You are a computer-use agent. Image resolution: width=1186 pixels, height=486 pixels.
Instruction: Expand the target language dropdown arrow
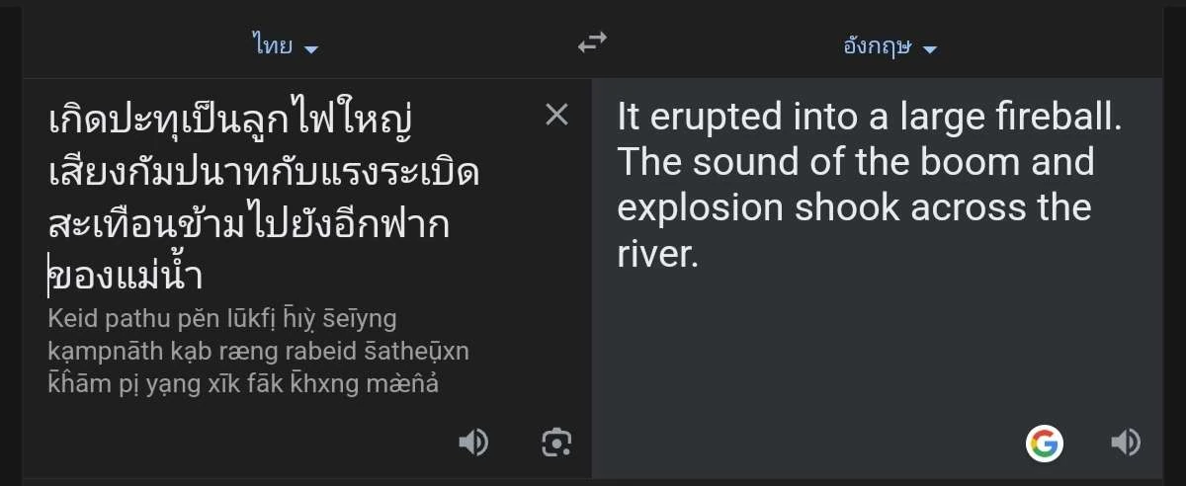coord(928,48)
